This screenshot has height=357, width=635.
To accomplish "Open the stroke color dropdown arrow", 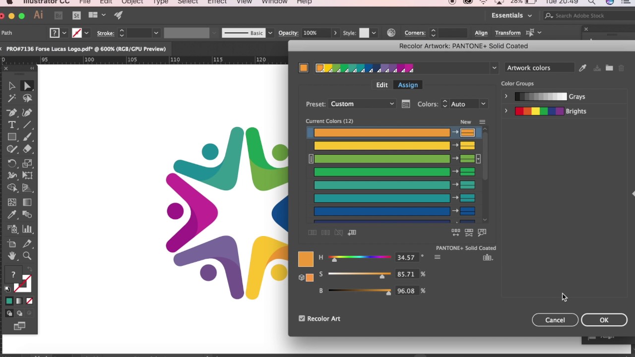I will 86,33.
